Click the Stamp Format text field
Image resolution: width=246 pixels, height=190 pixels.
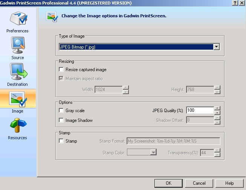coord(173,141)
